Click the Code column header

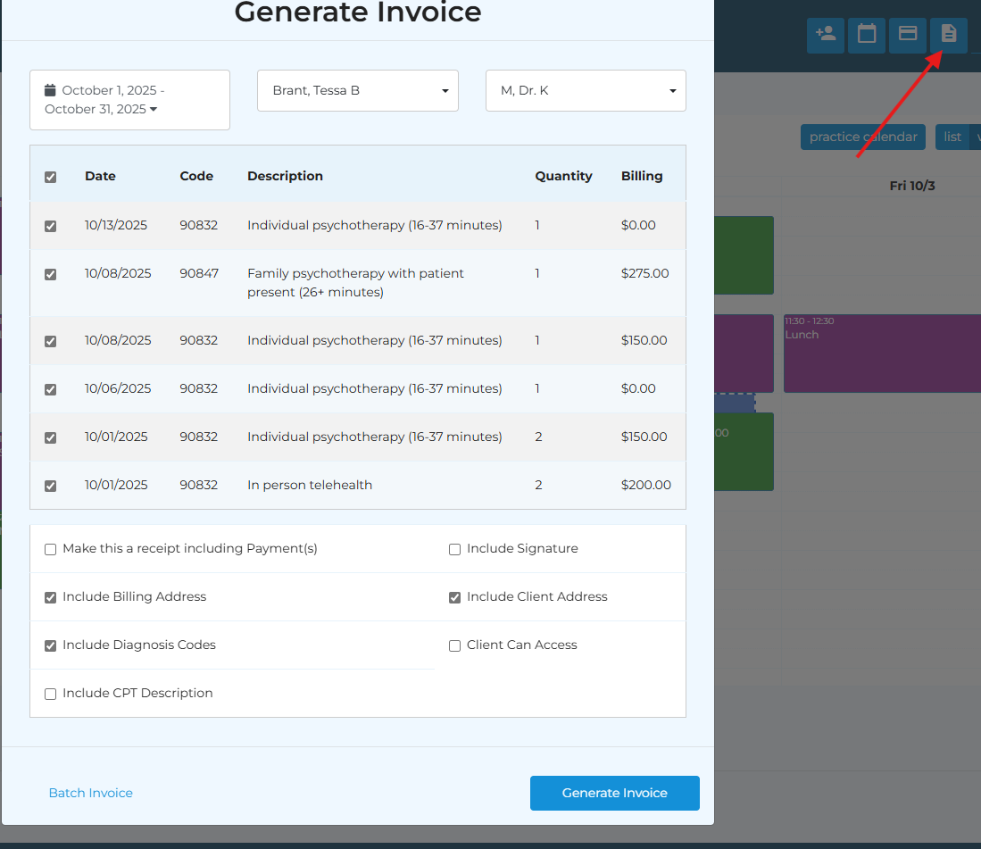click(196, 176)
